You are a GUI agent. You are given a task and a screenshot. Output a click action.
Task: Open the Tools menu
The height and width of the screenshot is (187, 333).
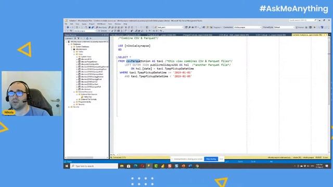click(110, 24)
